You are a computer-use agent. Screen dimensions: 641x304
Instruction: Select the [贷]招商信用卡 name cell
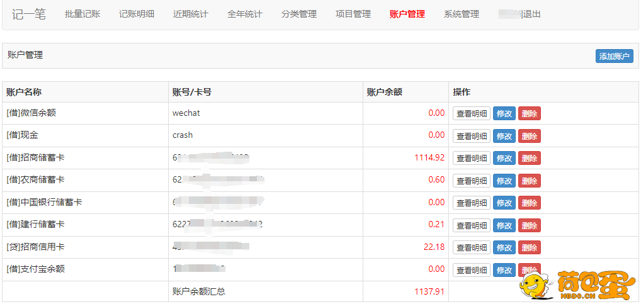pos(85,247)
